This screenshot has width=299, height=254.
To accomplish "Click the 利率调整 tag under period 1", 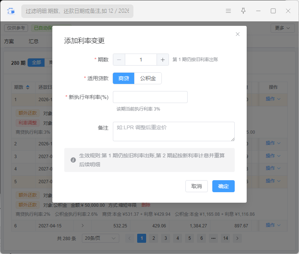I will click(28, 123).
